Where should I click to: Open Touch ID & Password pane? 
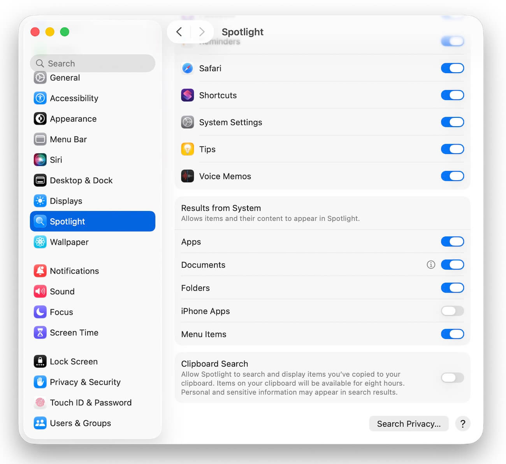pyautogui.click(x=92, y=403)
